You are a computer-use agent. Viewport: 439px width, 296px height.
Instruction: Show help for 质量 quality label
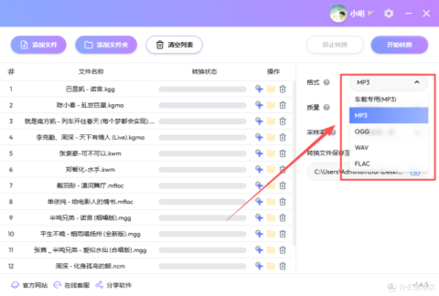click(x=326, y=107)
